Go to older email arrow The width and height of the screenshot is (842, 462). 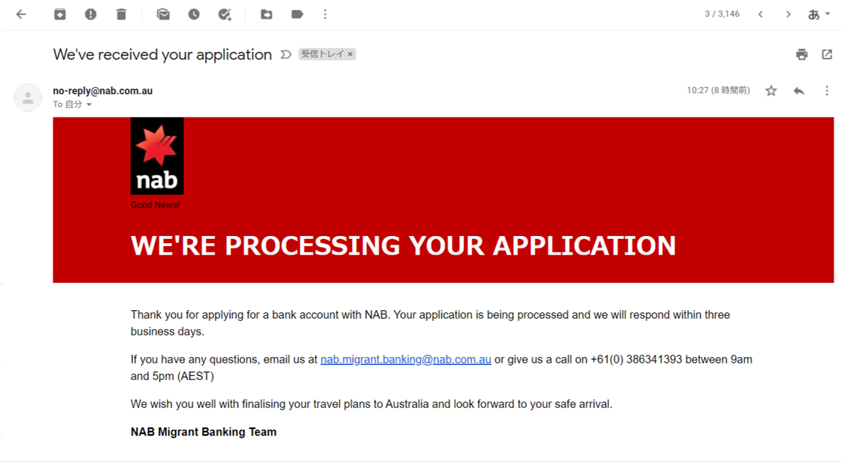788,14
